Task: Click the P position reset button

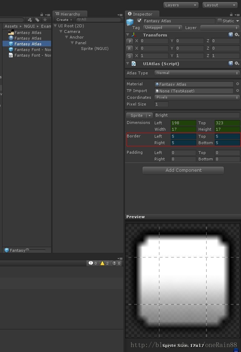Action: (130, 41)
